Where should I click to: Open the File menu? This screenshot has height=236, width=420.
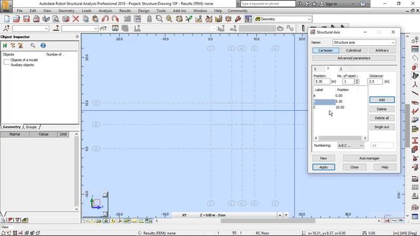click(20, 10)
